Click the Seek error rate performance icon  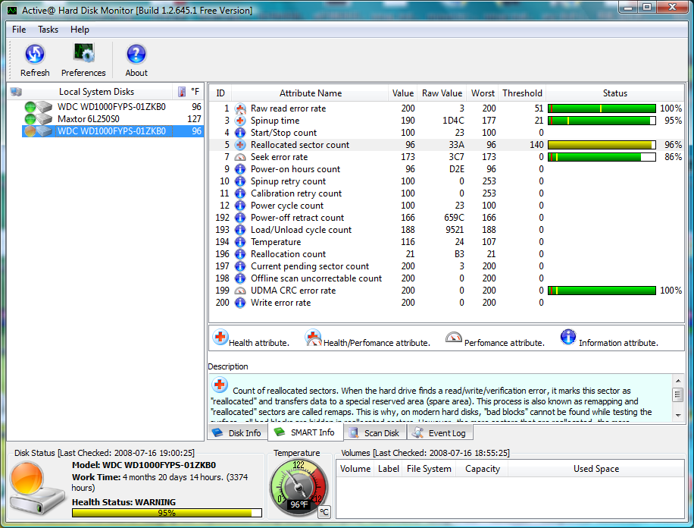click(x=240, y=157)
